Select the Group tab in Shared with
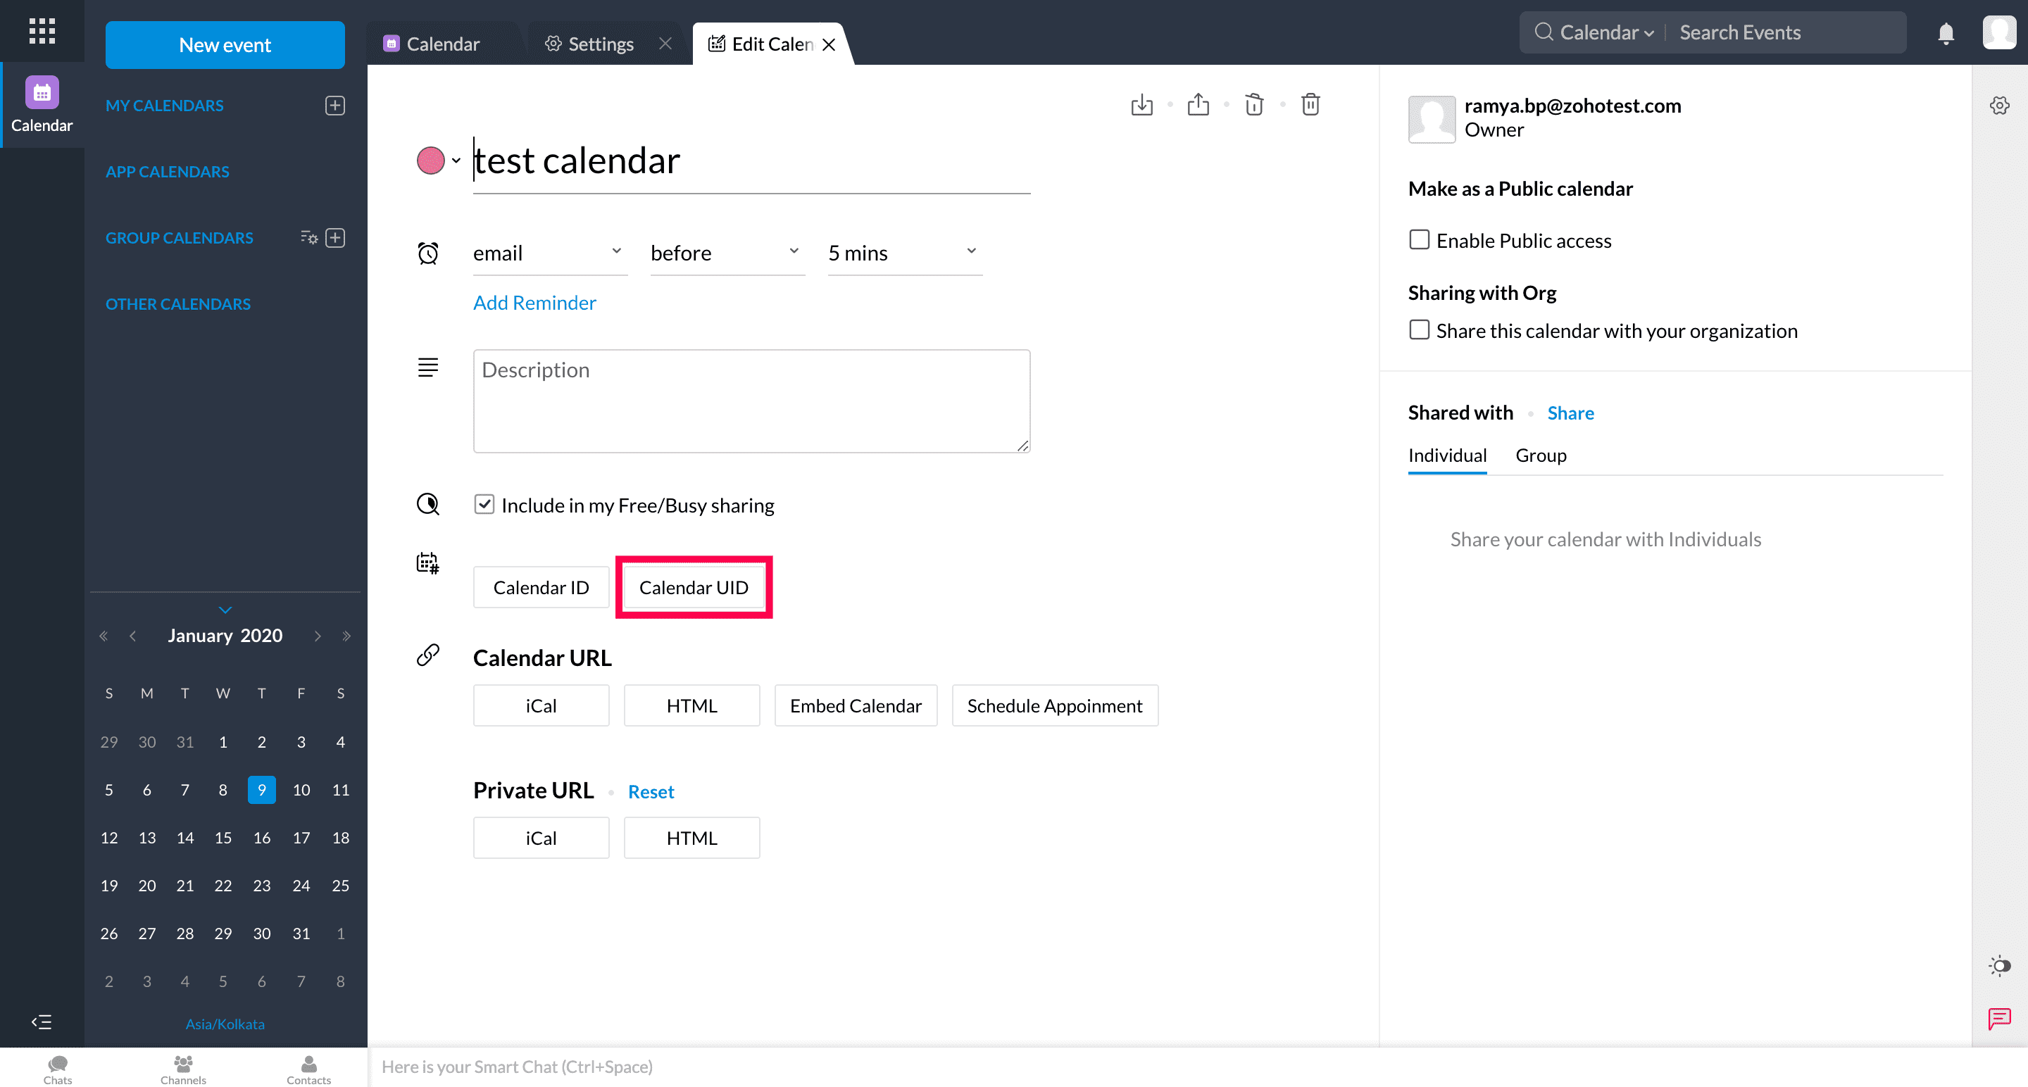The height and width of the screenshot is (1087, 2028). (1540, 455)
